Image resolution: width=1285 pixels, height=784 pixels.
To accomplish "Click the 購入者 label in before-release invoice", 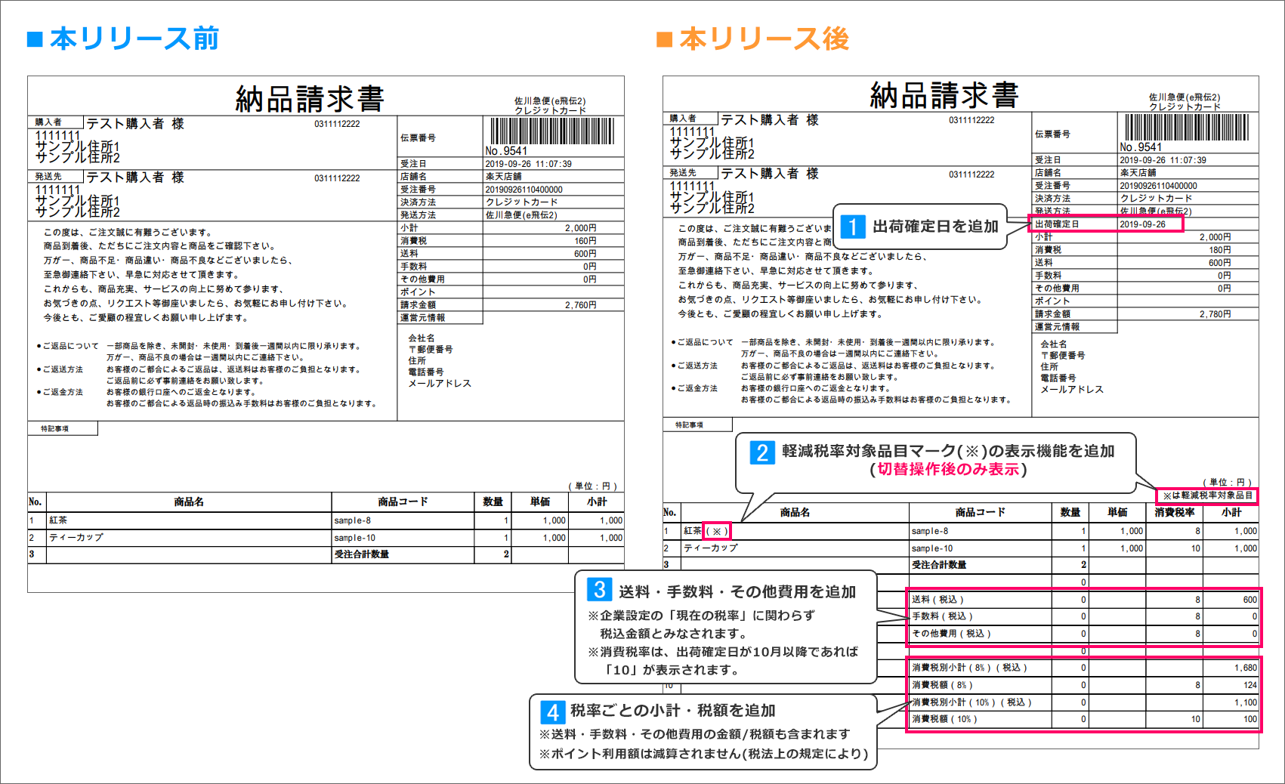I will coord(48,122).
